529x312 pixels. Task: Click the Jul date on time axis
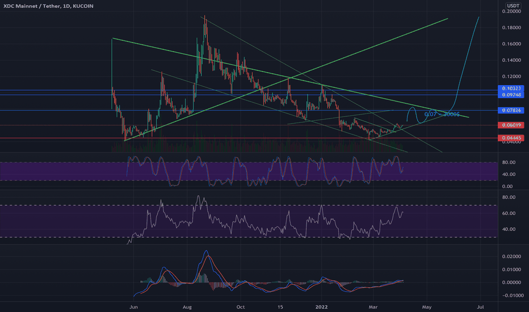pos(480,307)
